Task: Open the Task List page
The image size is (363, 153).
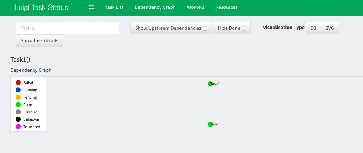Action: point(114,7)
